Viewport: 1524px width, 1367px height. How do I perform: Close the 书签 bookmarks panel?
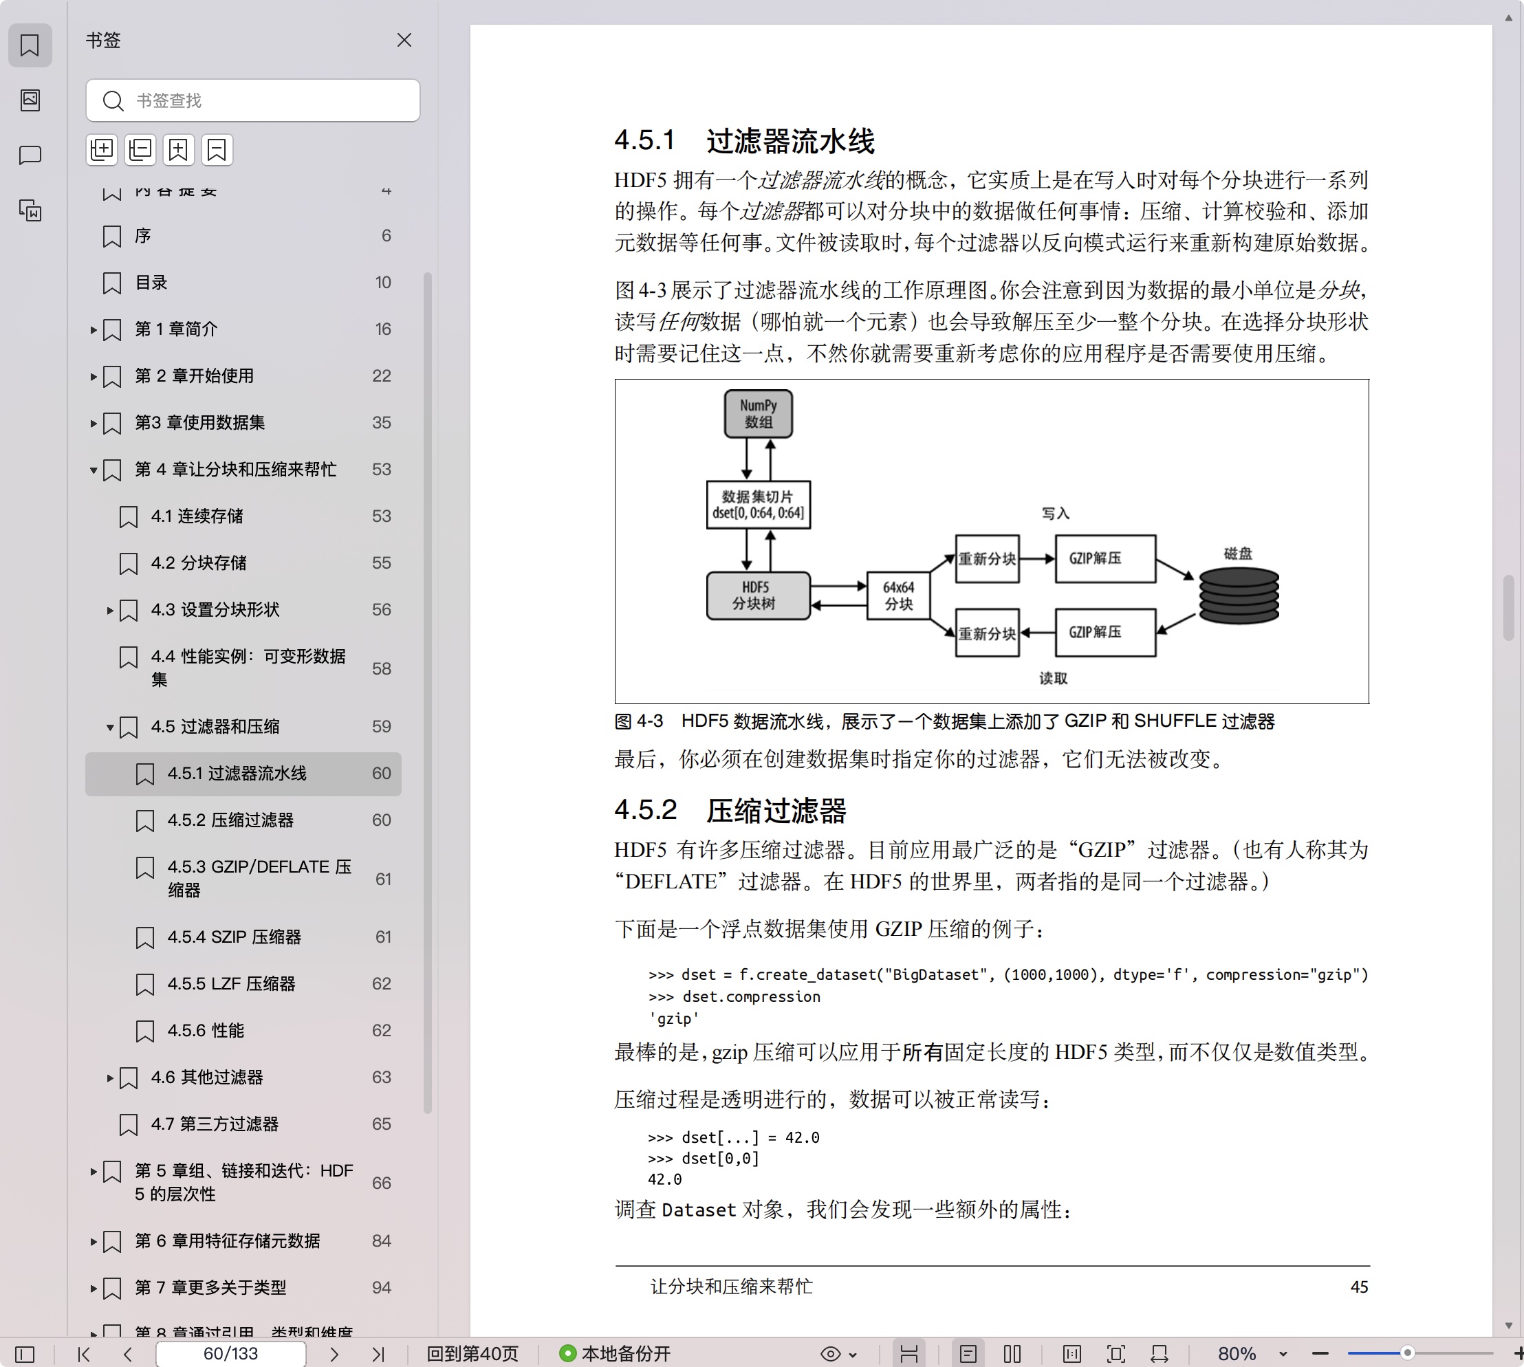point(404,40)
